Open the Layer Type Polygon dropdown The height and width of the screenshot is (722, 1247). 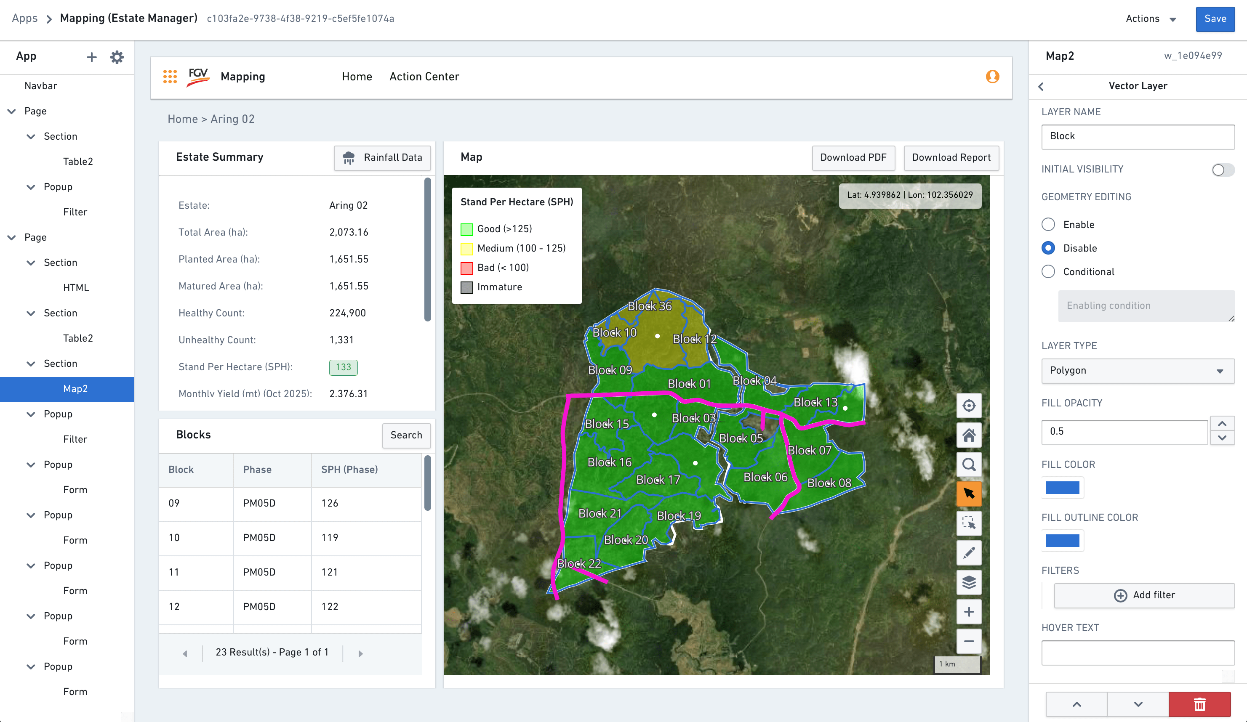pyautogui.click(x=1137, y=370)
